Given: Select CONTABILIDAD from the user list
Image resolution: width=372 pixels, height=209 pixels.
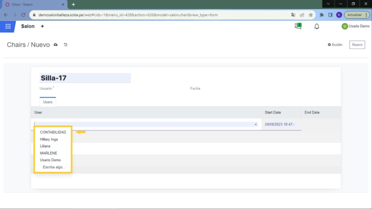Looking at the screenshot, I should point(53,132).
